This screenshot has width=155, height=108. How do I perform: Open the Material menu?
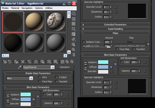15,8
